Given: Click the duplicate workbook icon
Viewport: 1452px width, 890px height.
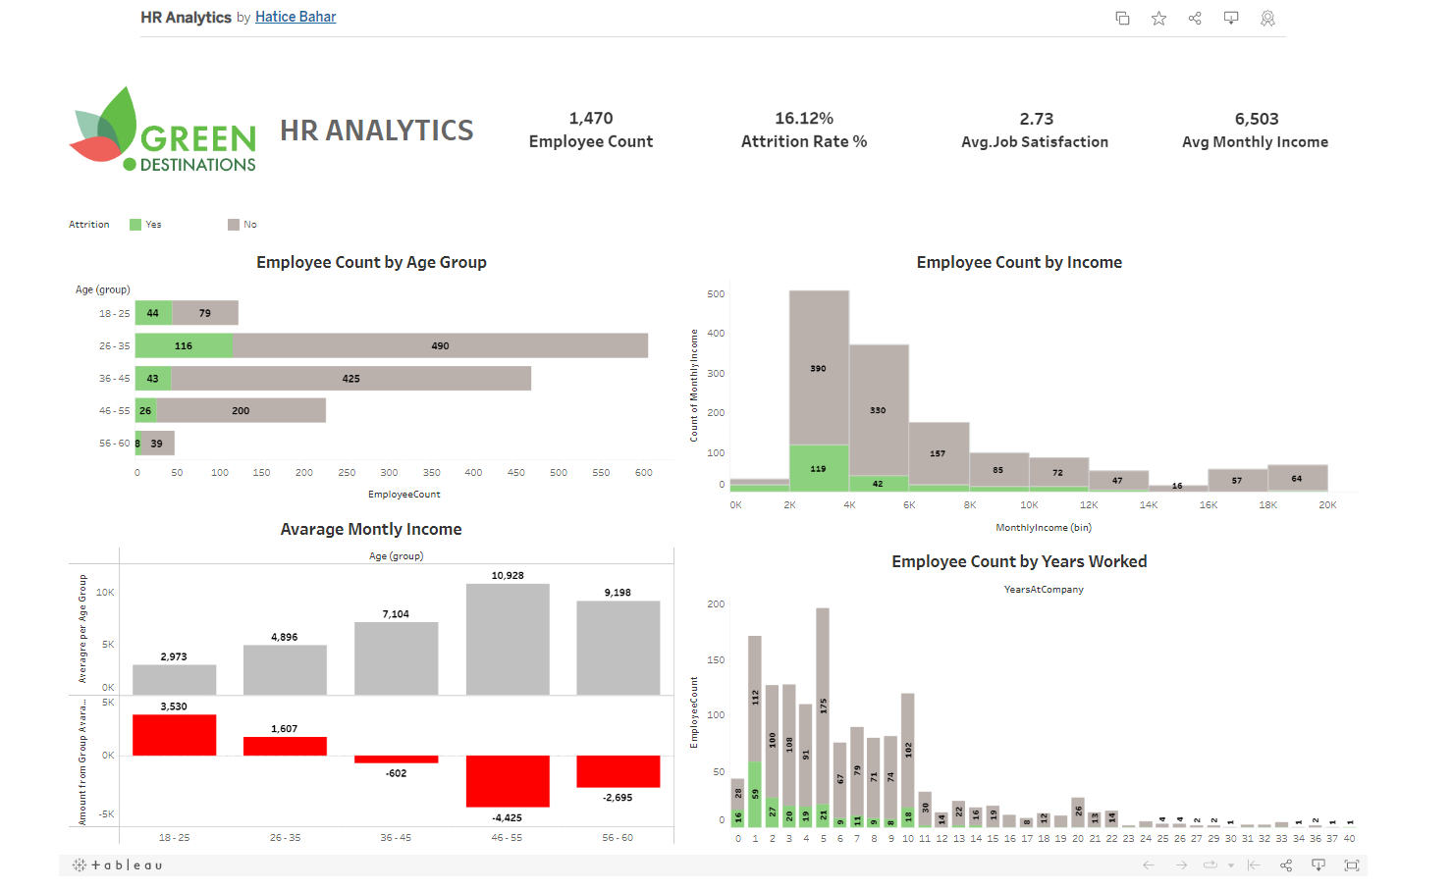Looking at the screenshot, I should (1122, 18).
